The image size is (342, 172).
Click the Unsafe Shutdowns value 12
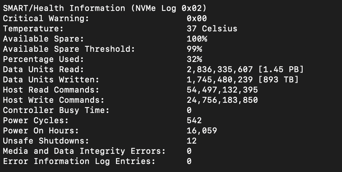click(192, 141)
